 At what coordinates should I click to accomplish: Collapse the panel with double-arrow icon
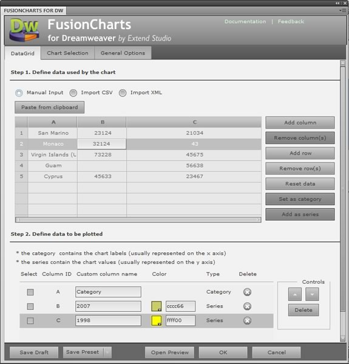337,3
